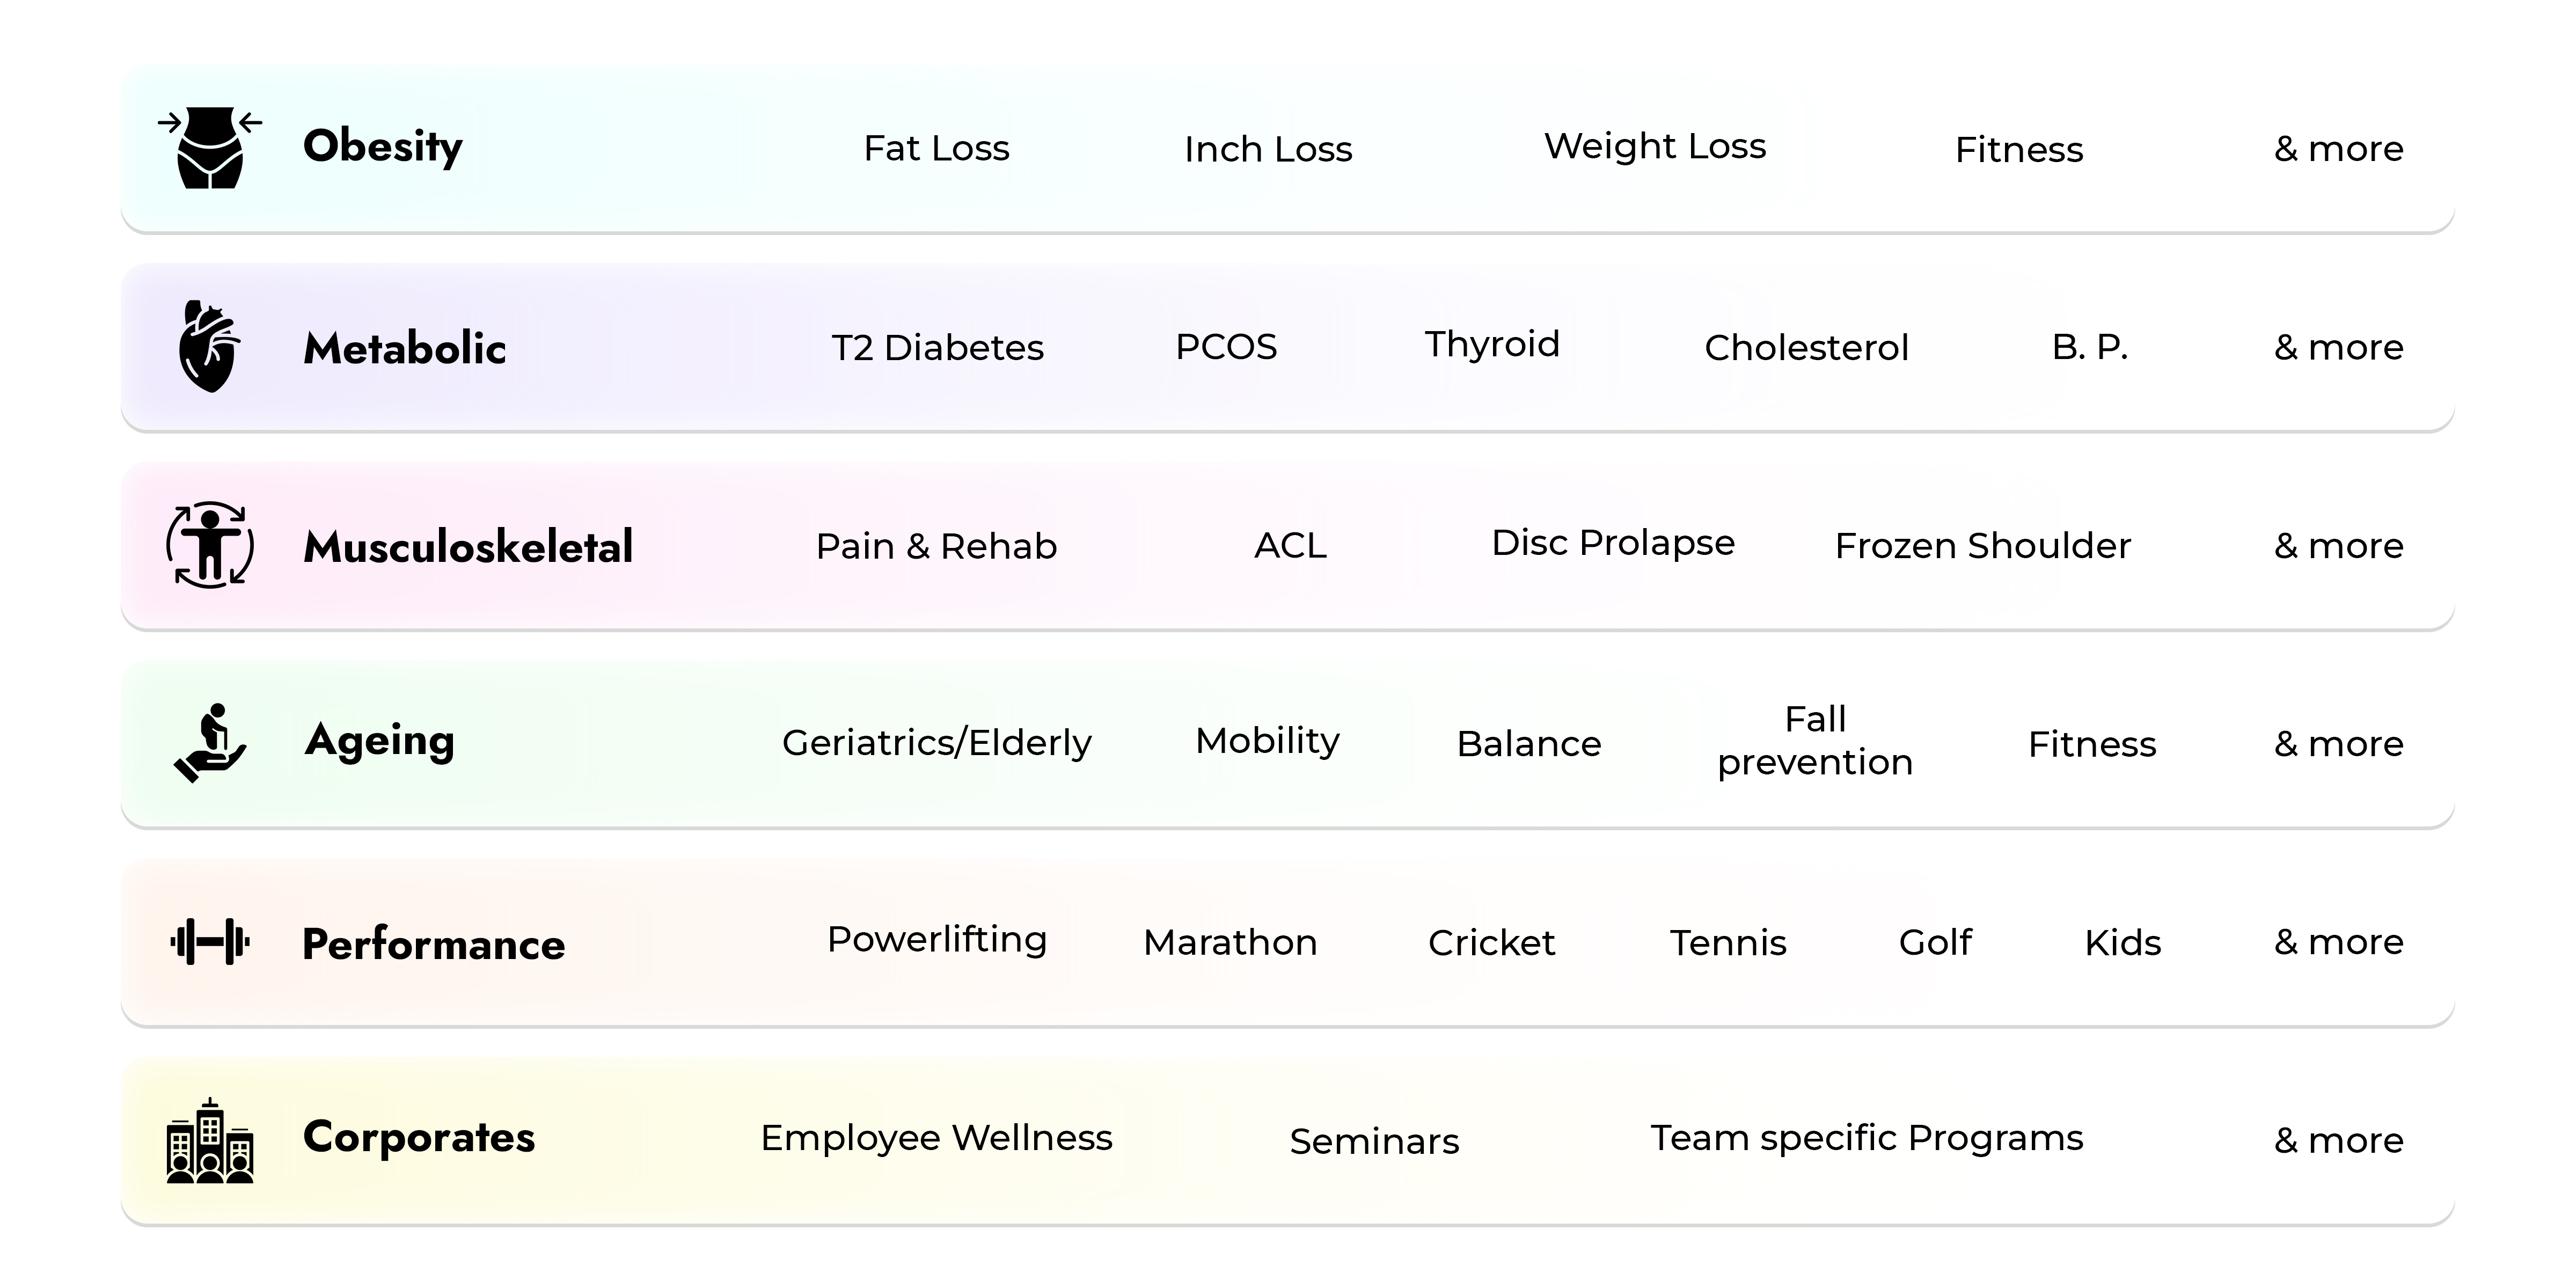2576x1288 pixels.
Task: Click the Corporates office building icon
Action: [210, 1140]
